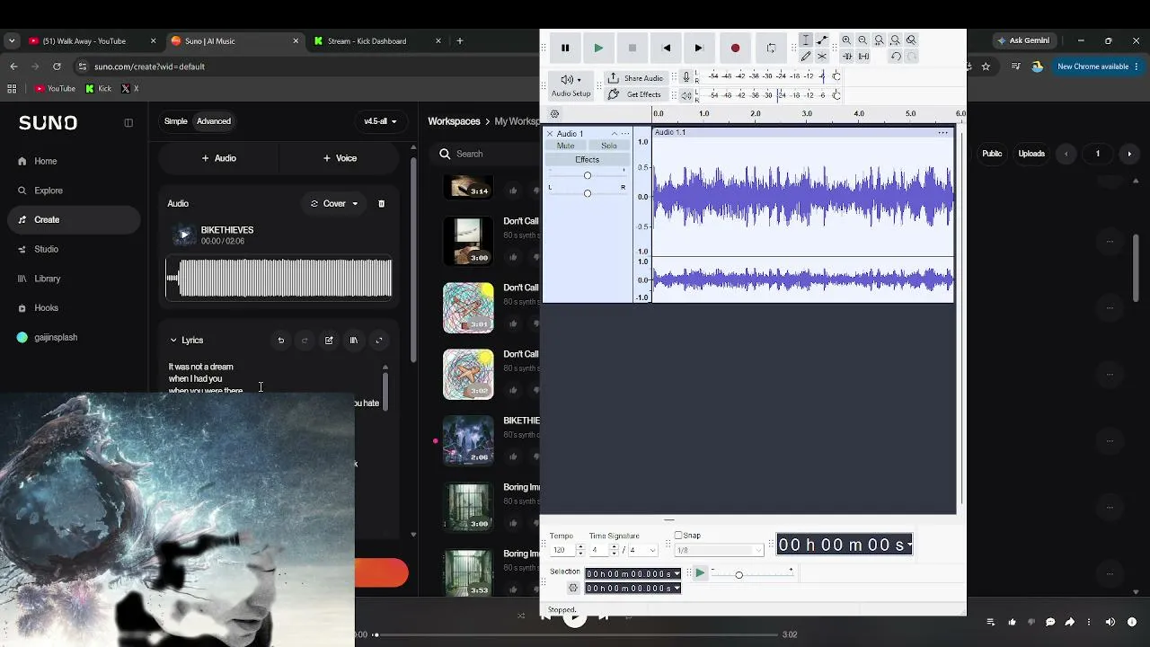Select the Envelope tool in Audacity
Viewport: 1150px width, 647px height.
pos(822,40)
